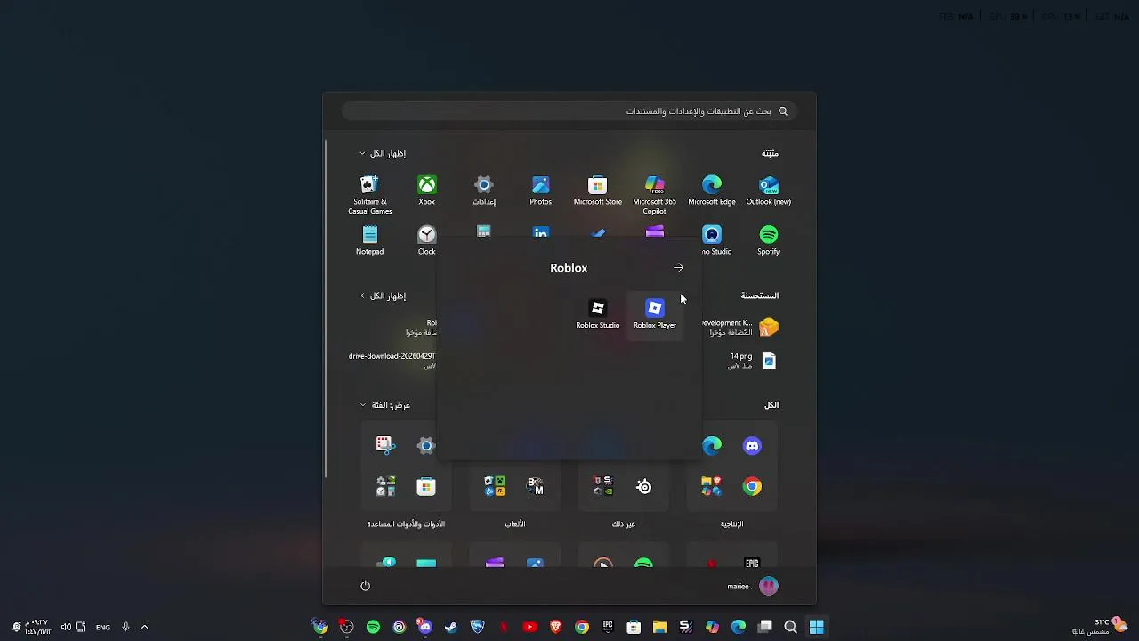Image resolution: width=1139 pixels, height=641 pixels.
Task: Open the pinned Settings gear app
Action: point(484,190)
